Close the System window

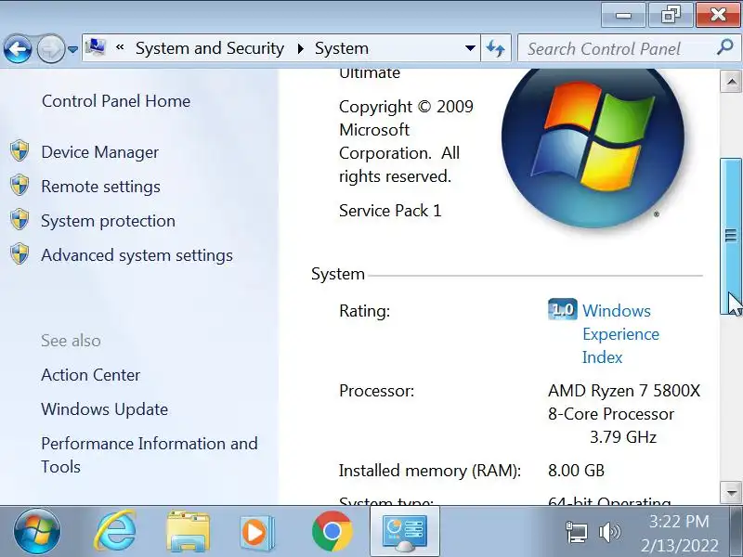(718, 16)
